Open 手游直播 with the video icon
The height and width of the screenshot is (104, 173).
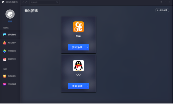point(10,84)
